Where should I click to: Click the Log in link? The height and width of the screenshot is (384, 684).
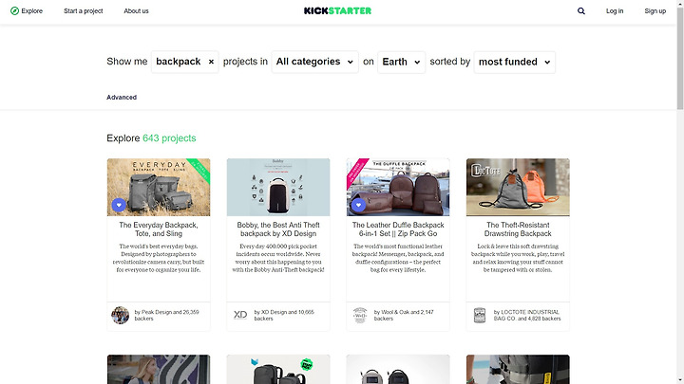pos(615,10)
